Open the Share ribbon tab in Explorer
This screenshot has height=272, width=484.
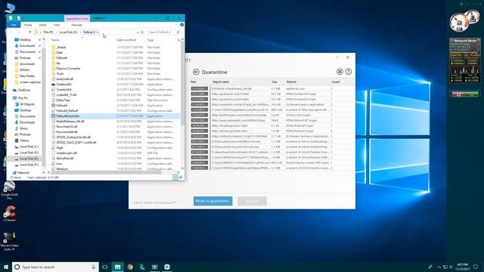pyautogui.click(x=42, y=25)
